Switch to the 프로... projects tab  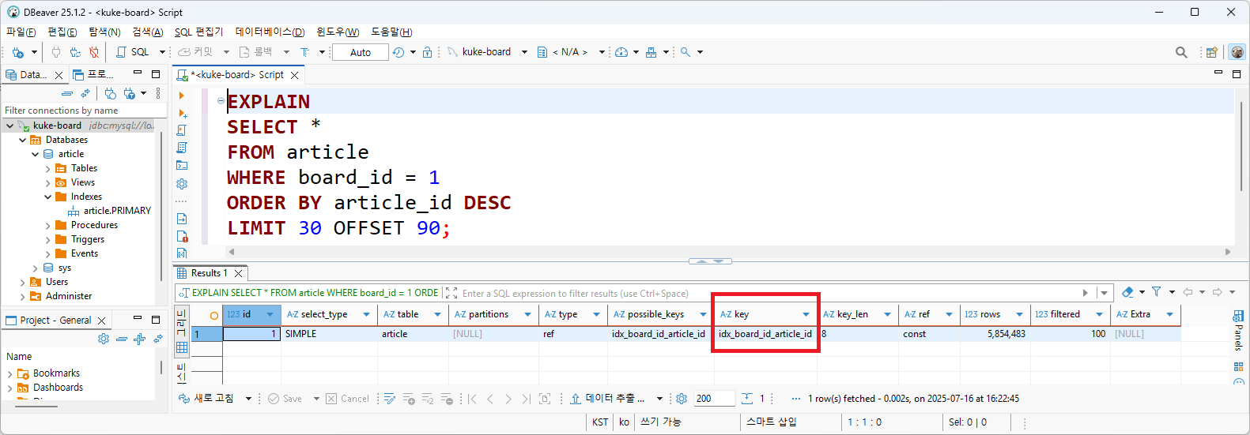[94, 74]
